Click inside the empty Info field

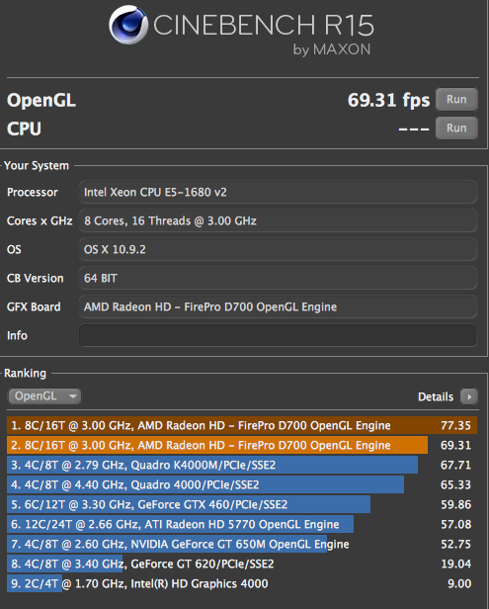278,335
